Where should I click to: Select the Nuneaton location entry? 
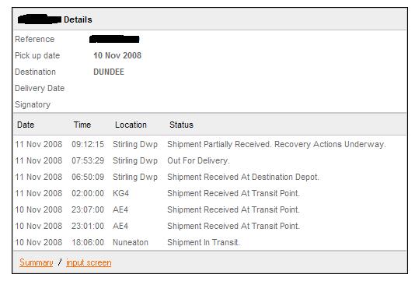click(x=131, y=242)
